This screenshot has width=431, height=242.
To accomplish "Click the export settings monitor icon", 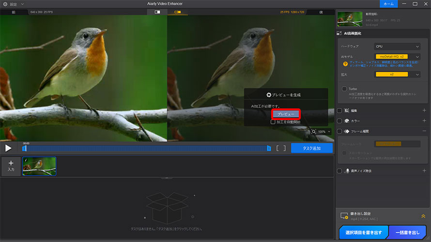I will [x=344, y=216].
